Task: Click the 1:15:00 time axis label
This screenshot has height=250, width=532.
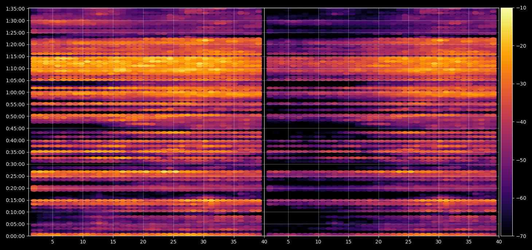Action: pyautogui.click(x=15, y=56)
